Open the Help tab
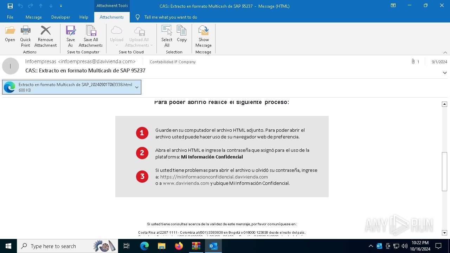 [x=84, y=17]
